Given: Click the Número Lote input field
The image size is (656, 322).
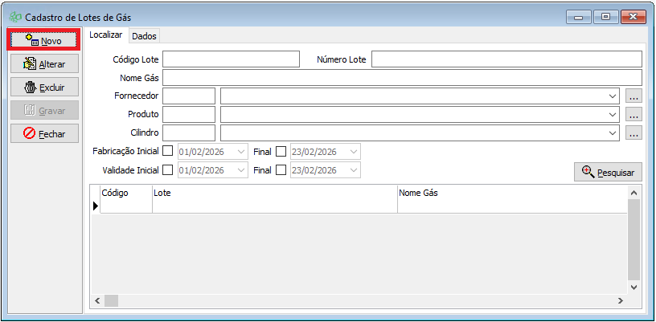Looking at the screenshot, I should (506, 59).
